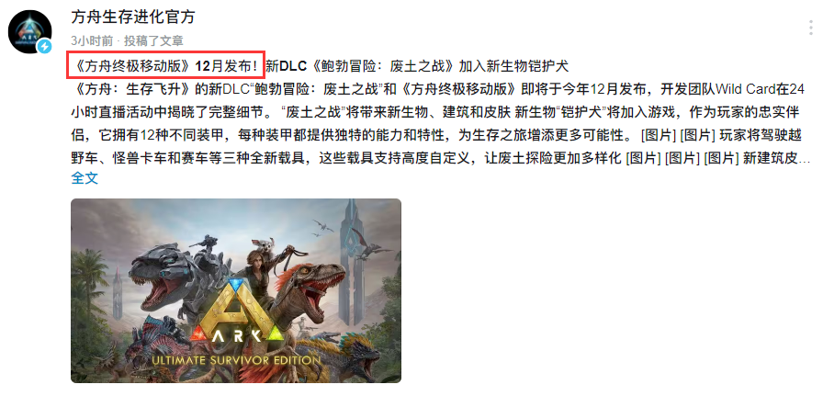
Task: Open the ARK article cover image
Action: (x=236, y=290)
